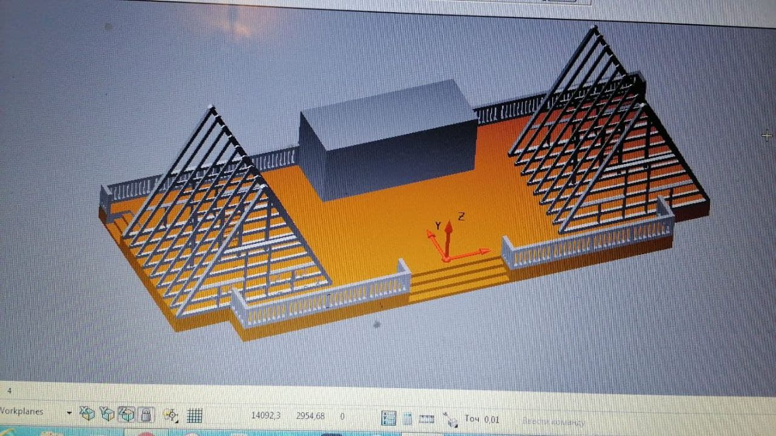Click the document icon next to calculator

coord(408,418)
